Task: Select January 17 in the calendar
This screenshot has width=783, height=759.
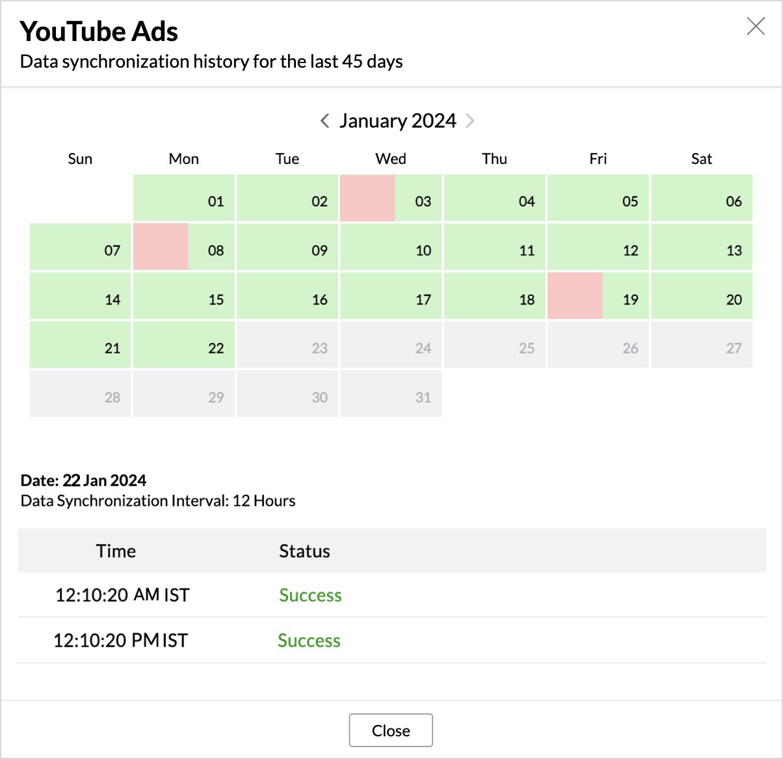Action: pos(391,296)
